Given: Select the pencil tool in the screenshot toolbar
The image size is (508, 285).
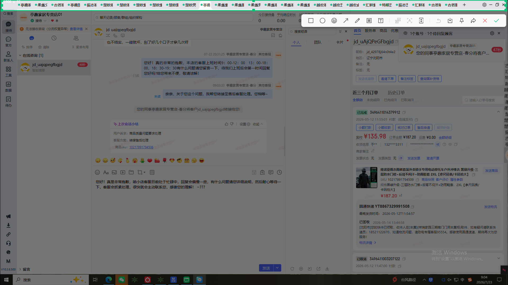Looking at the screenshot, I should (357, 21).
